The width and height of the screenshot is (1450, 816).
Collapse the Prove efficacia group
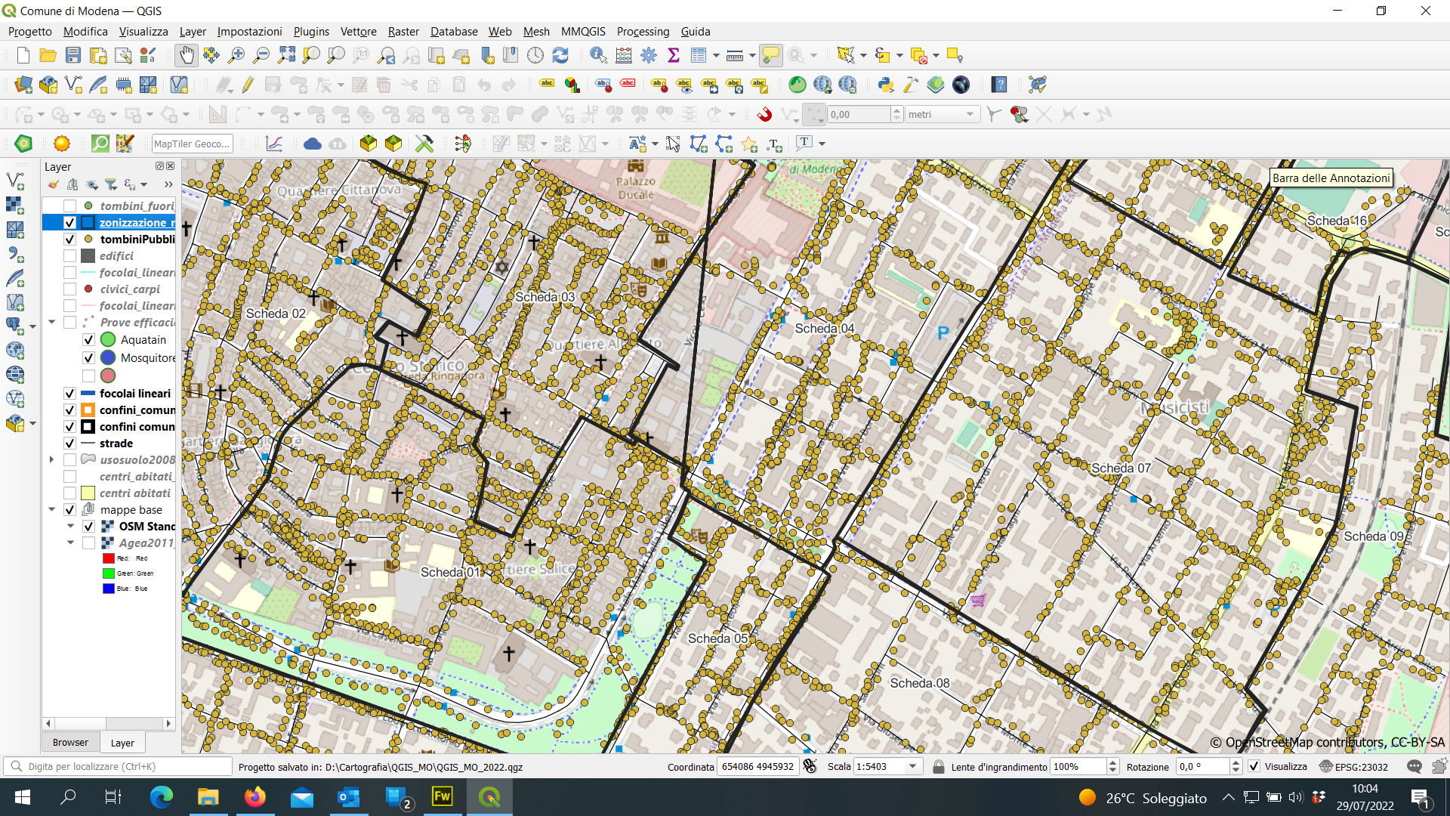52,322
